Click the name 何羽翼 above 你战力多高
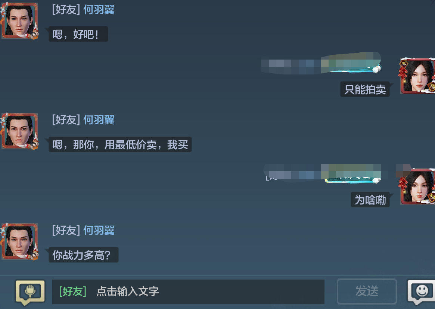The height and width of the screenshot is (309, 435). [x=99, y=230]
